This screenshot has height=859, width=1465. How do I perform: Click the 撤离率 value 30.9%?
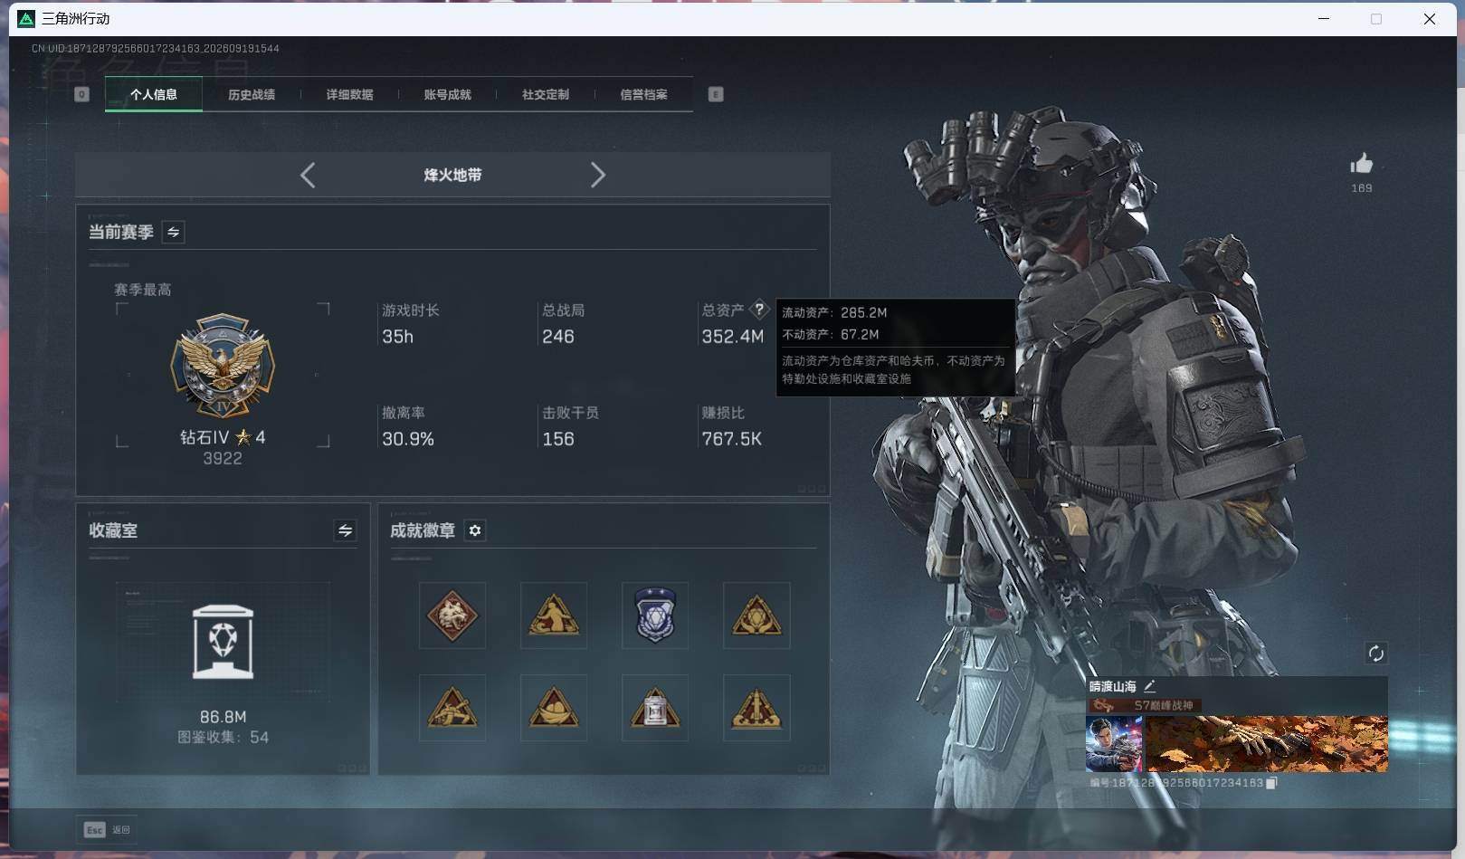[408, 439]
